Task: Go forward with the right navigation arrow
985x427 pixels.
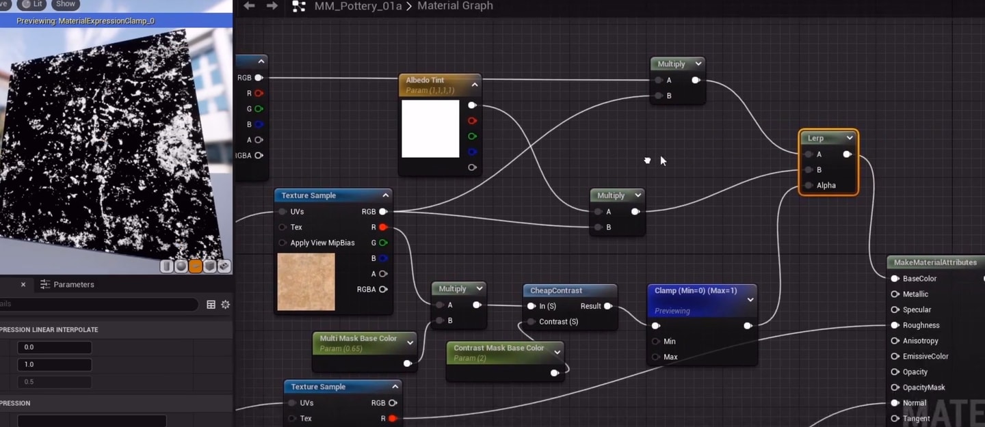Action: tap(272, 6)
